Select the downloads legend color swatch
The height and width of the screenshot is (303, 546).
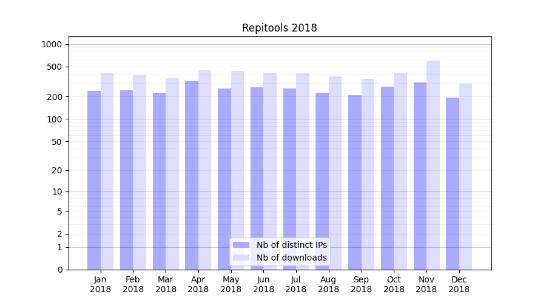[x=241, y=258]
